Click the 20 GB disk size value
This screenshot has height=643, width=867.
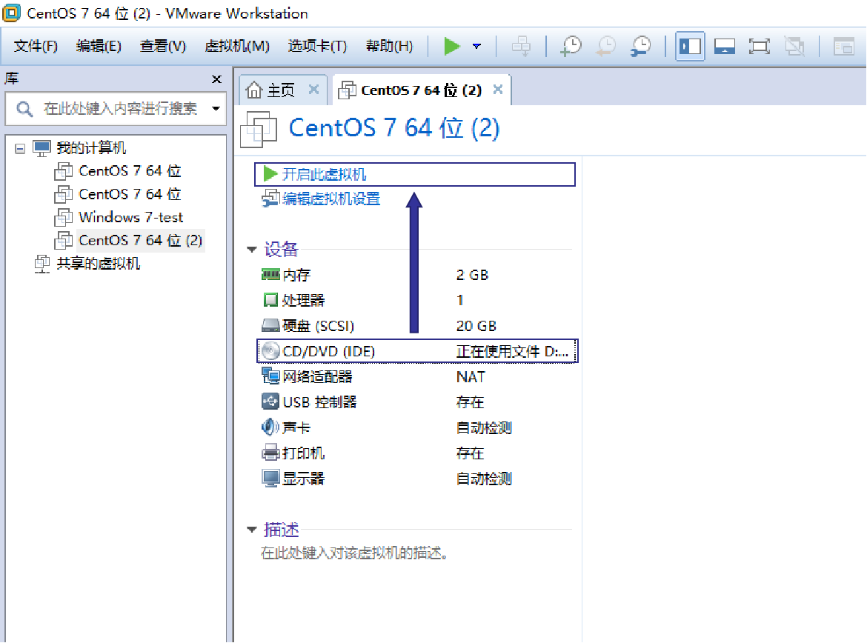click(x=476, y=326)
